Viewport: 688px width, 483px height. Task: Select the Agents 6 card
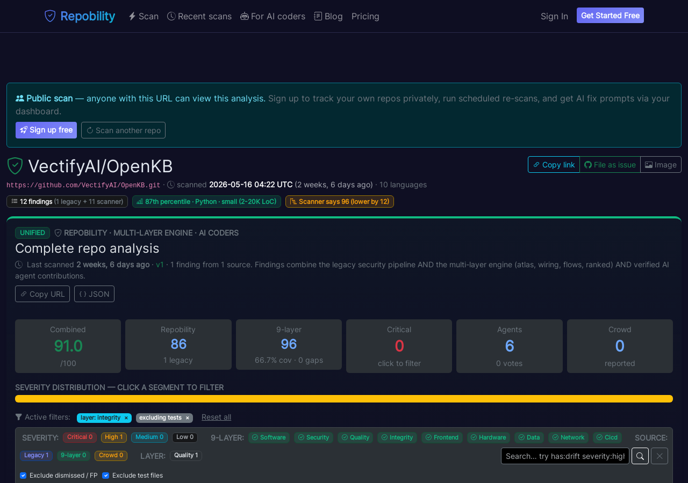click(x=510, y=346)
